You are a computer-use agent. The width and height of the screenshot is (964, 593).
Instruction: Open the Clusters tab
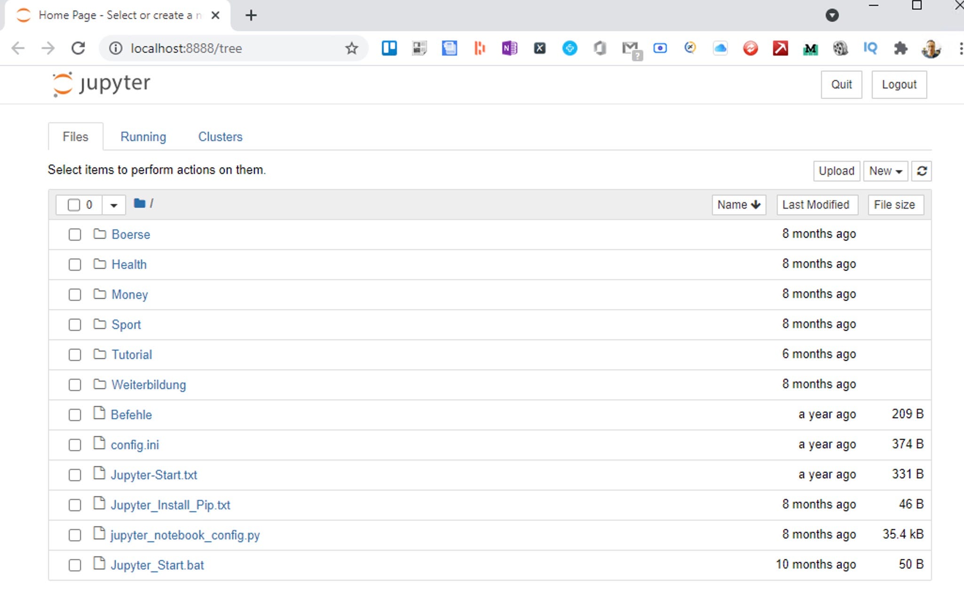pyautogui.click(x=220, y=137)
